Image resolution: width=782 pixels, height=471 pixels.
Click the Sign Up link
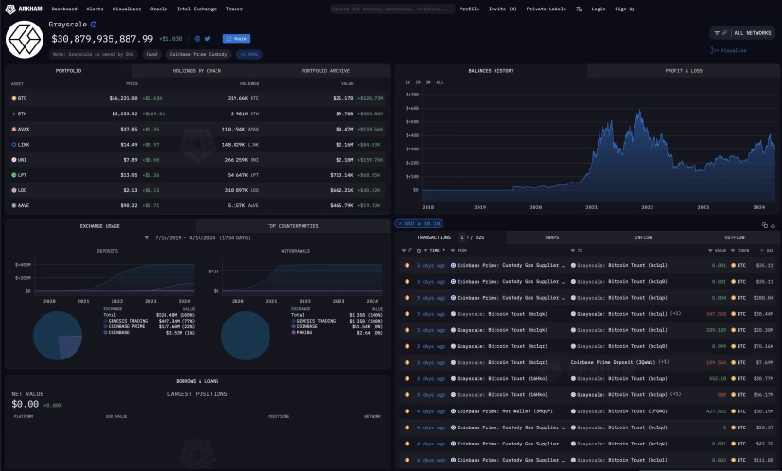(624, 9)
